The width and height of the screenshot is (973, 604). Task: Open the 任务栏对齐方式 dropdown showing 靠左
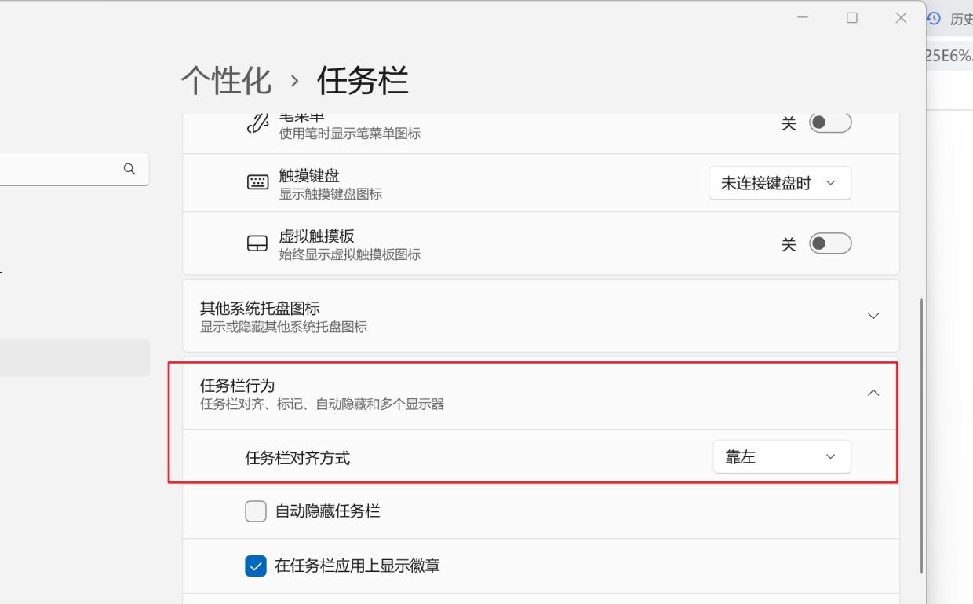(782, 456)
